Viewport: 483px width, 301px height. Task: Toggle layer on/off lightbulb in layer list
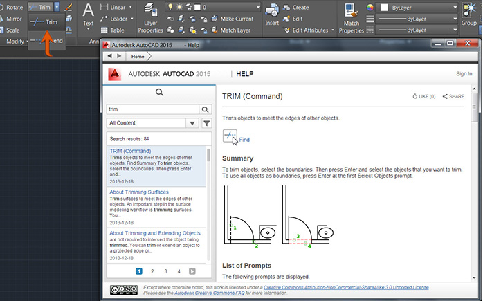click(x=170, y=7)
